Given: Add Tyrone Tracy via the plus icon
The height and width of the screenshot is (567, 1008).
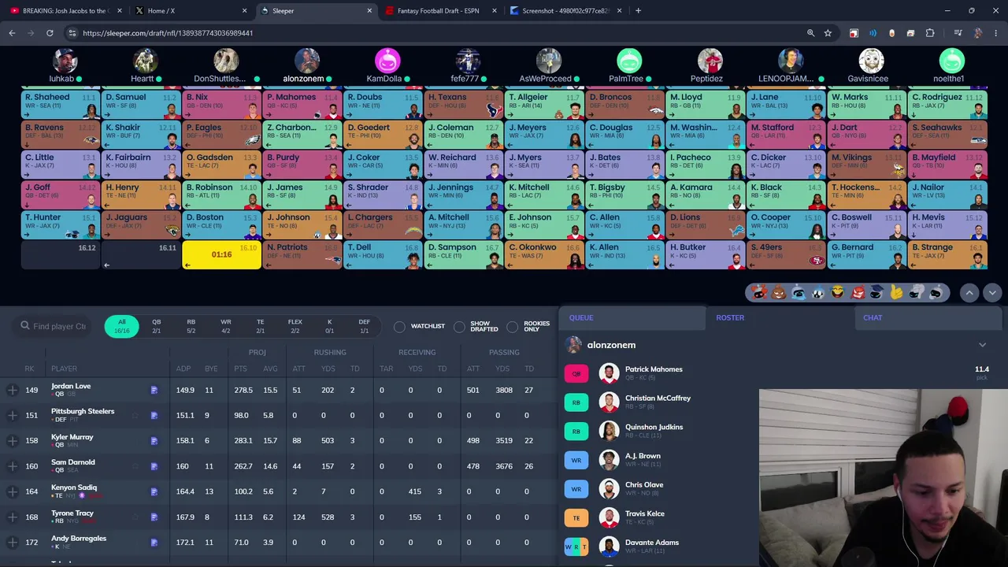Looking at the screenshot, I should 12,517.
